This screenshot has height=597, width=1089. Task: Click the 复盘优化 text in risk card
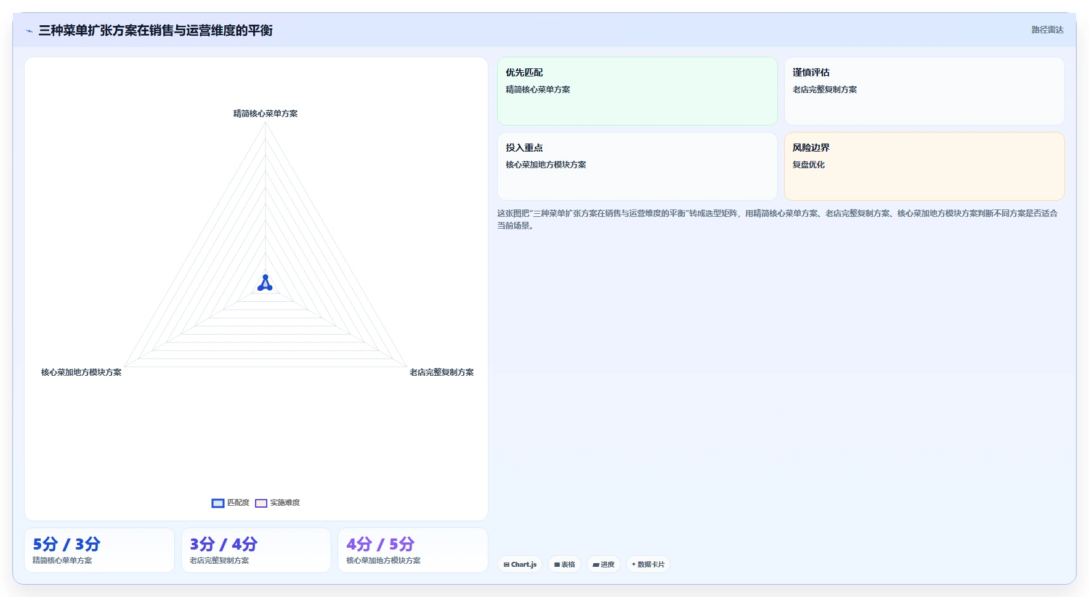809,164
